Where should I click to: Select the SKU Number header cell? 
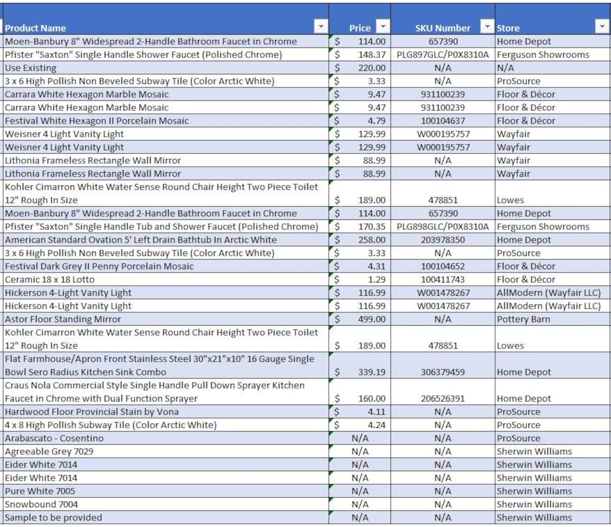(443, 19)
